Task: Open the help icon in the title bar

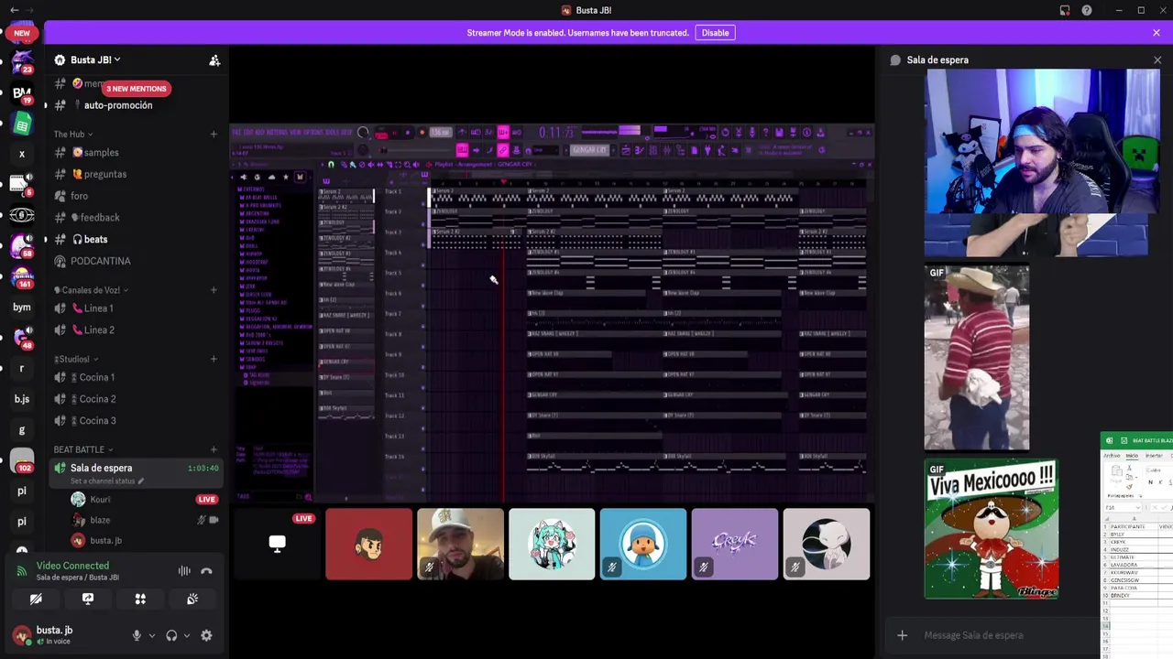Action: coord(1087,10)
